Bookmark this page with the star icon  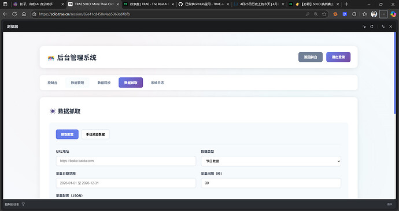point(324,14)
